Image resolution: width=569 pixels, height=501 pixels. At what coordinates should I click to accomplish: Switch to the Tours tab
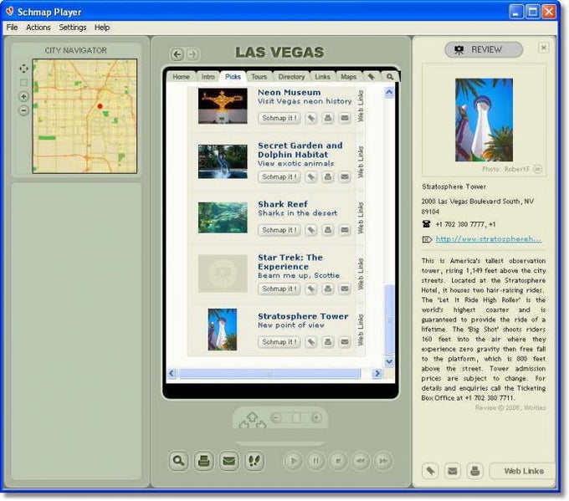(259, 77)
